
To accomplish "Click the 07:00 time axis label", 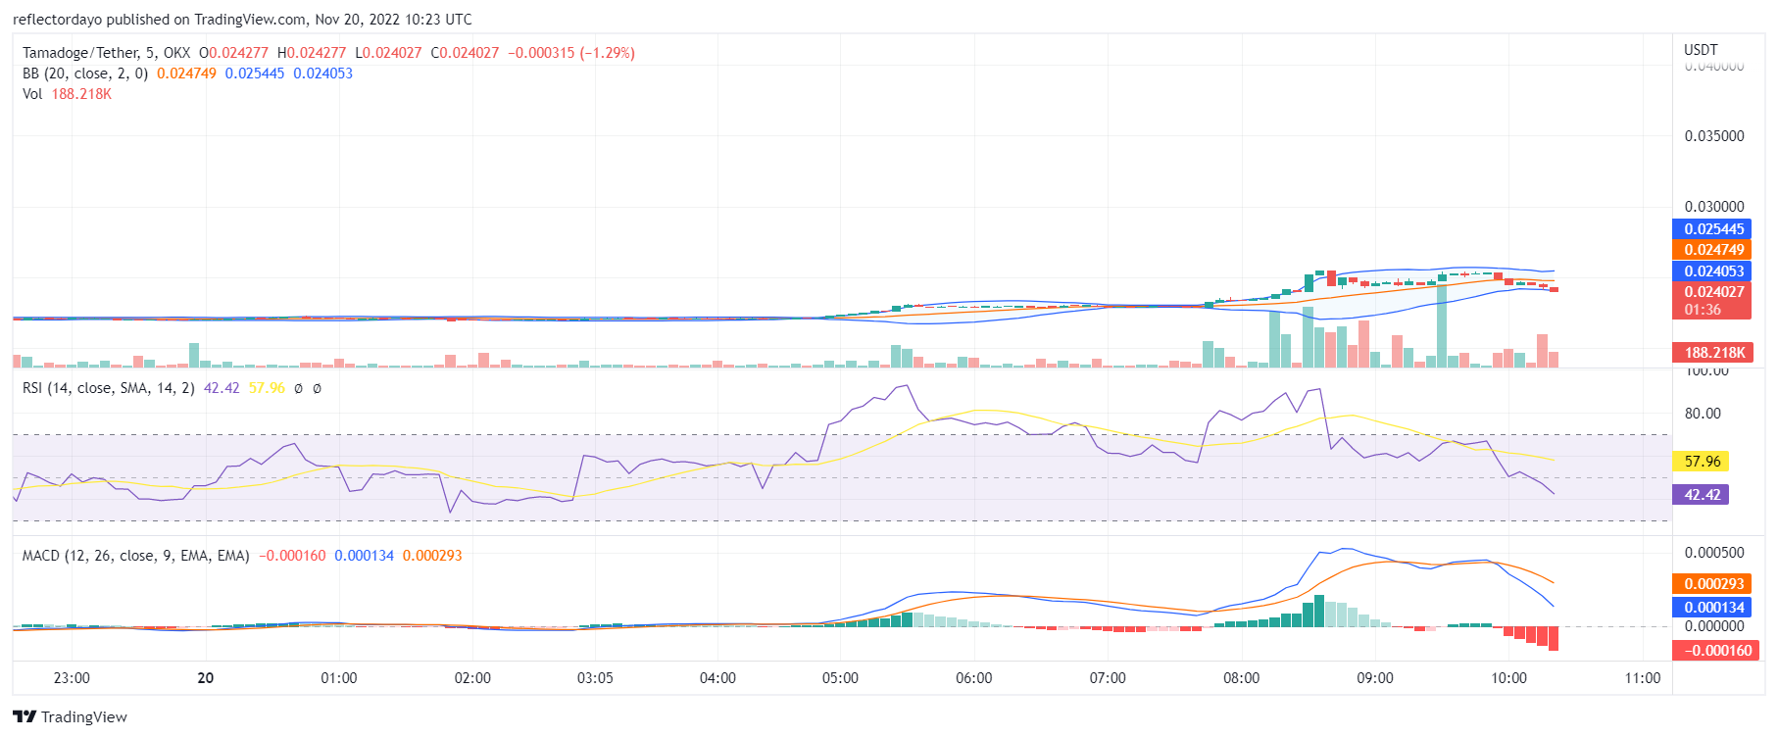I will tap(1108, 678).
